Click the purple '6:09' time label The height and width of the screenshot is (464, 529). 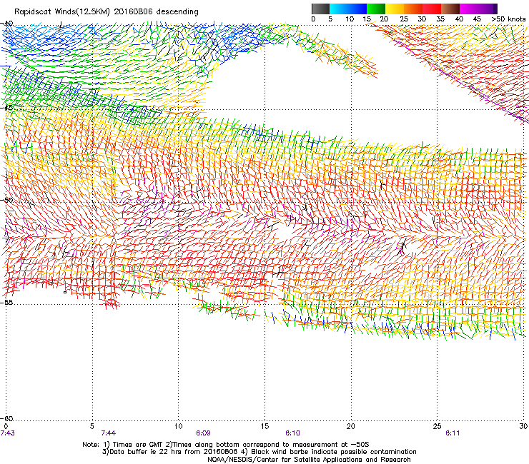[x=203, y=433]
